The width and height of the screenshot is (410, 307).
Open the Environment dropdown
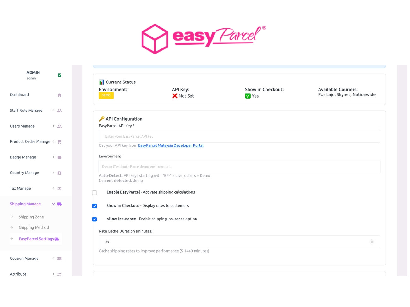(239, 167)
